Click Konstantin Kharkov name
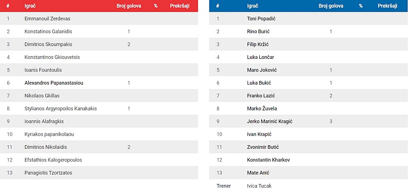 (x=268, y=160)
